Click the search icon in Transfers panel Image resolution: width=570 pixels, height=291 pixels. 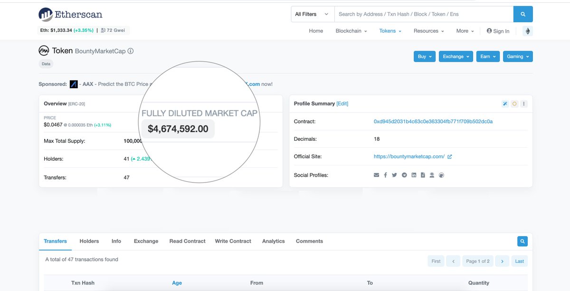click(x=522, y=241)
